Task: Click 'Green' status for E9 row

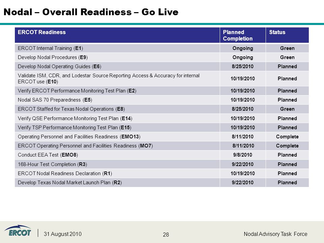Action: [x=287, y=57]
